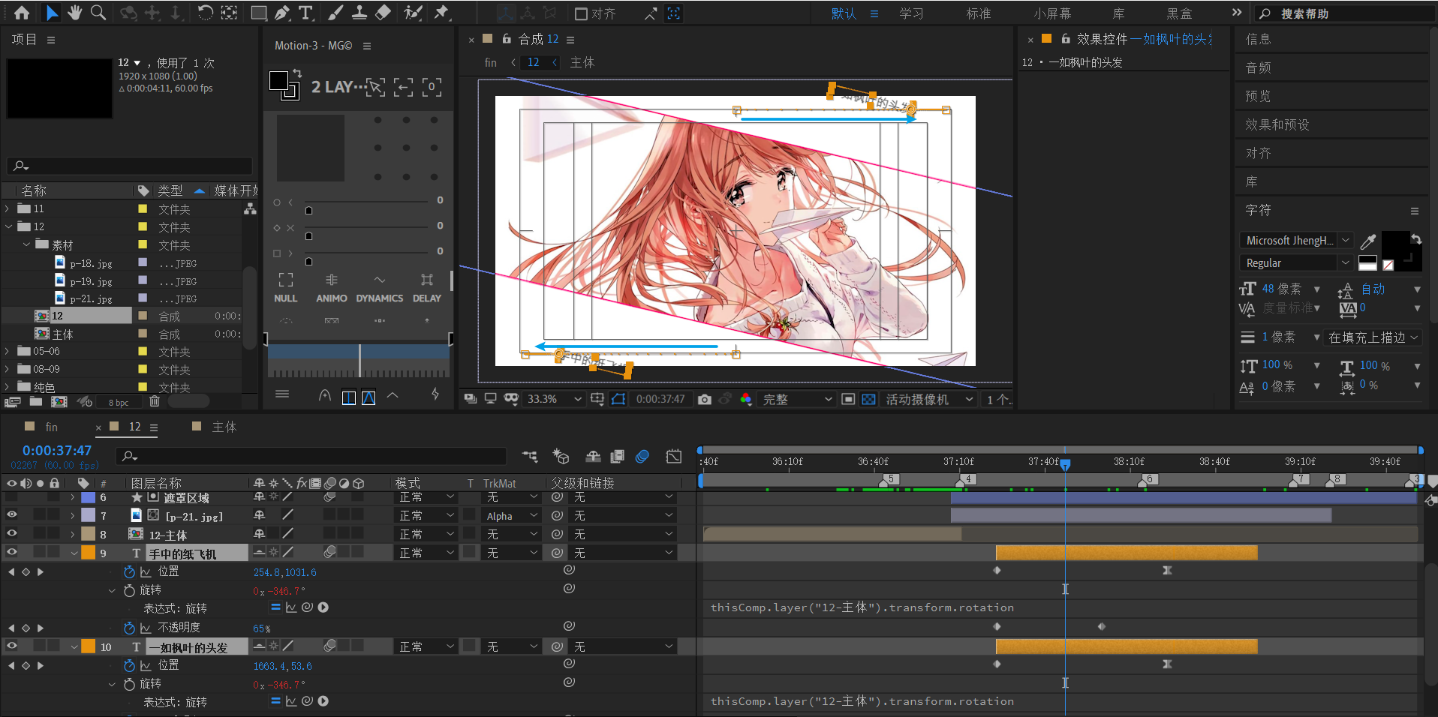Open the 活动摄像机 camera dropdown

(928, 400)
